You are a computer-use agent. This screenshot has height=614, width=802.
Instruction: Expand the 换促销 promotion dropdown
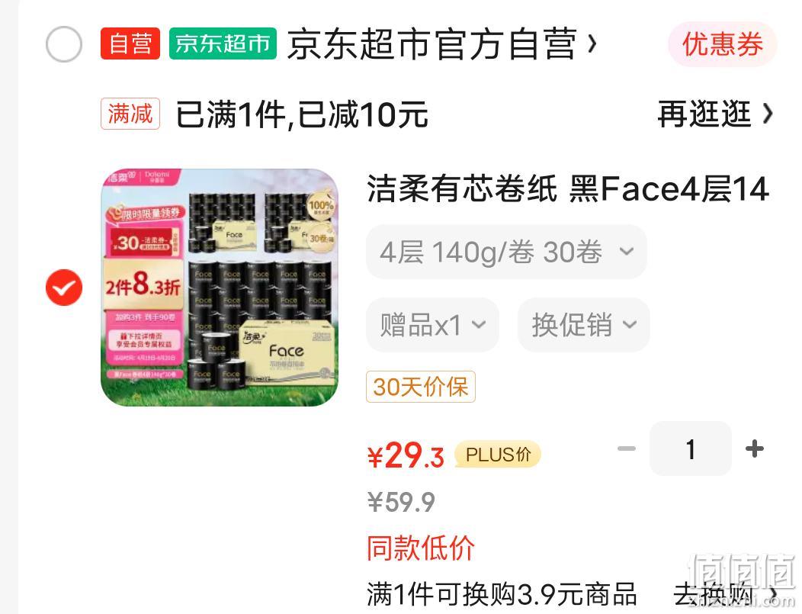point(584,324)
